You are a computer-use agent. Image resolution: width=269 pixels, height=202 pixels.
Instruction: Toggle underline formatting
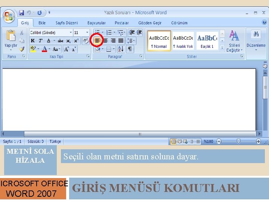[x=49, y=41]
